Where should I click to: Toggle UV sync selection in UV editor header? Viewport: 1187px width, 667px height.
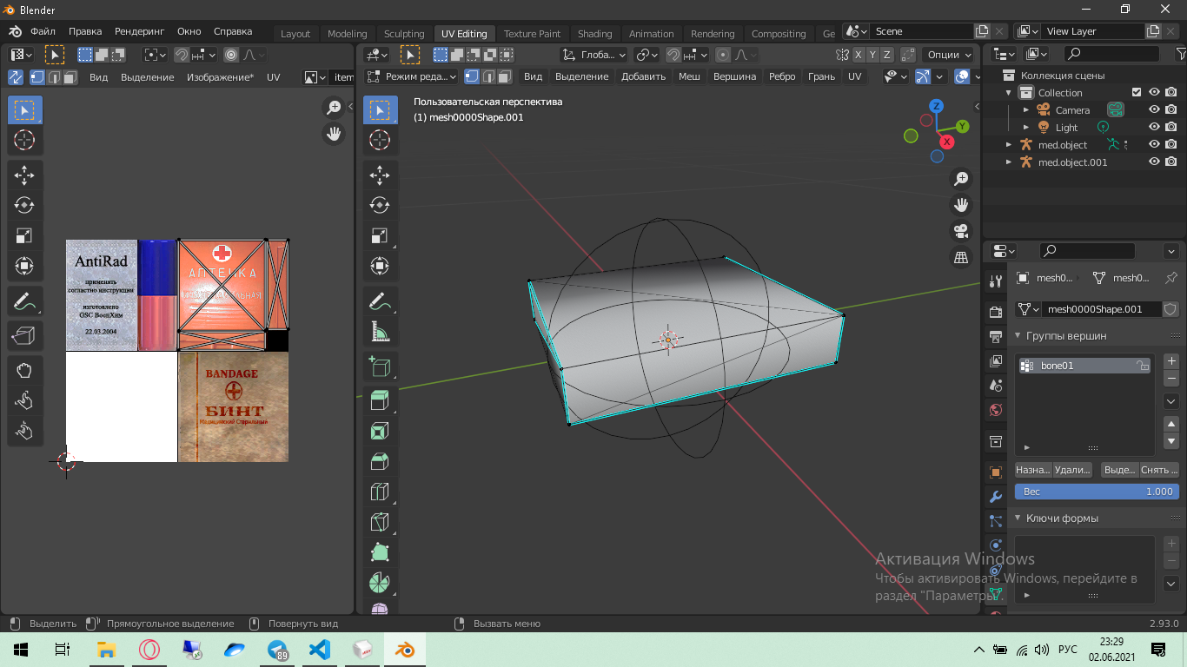pos(16,77)
